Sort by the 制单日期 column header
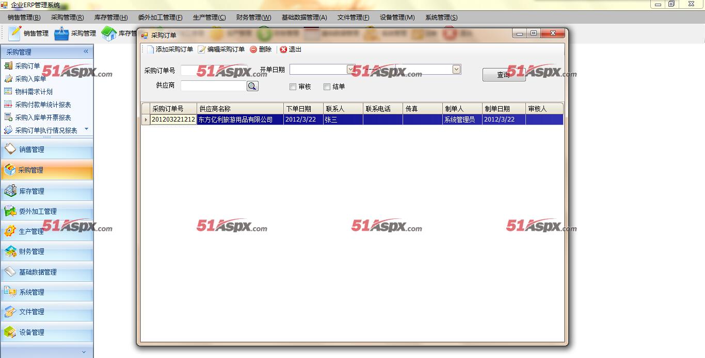 tap(504, 109)
